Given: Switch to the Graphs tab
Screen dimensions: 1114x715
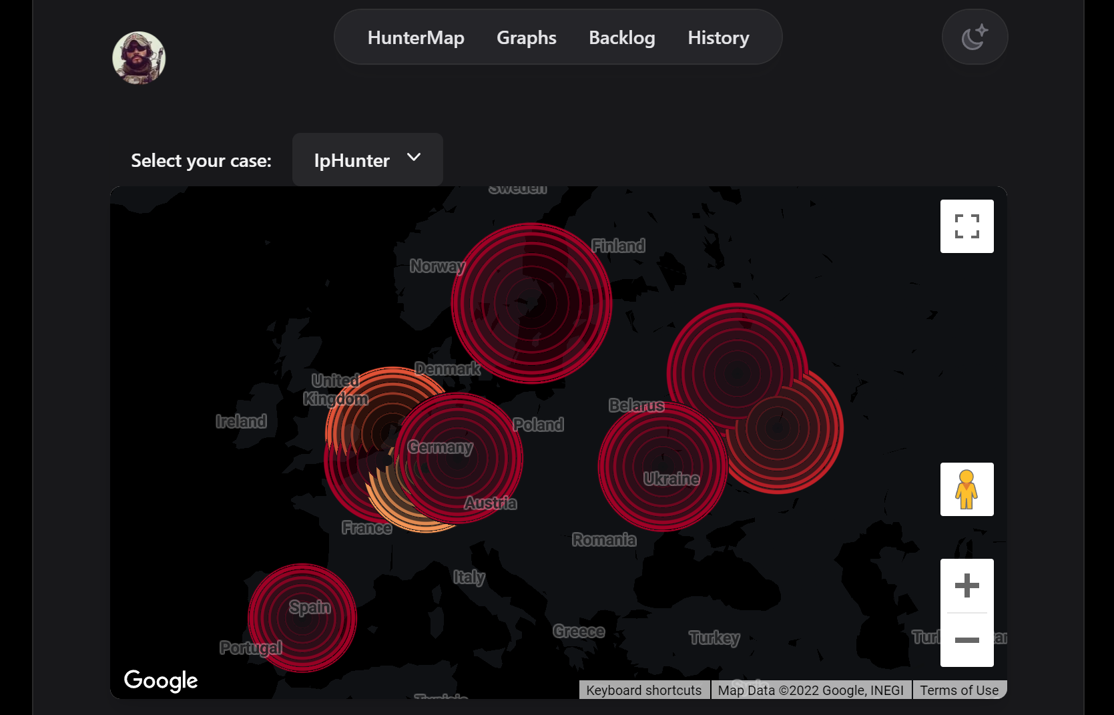Looking at the screenshot, I should tap(527, 37).
